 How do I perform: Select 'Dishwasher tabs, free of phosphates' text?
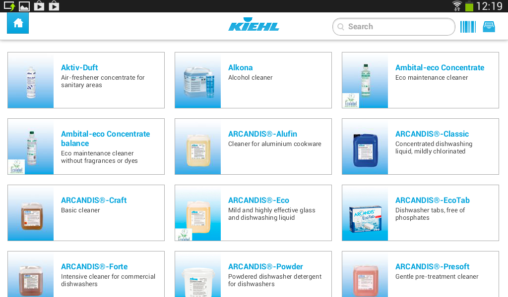pyautogui.click(x=430, y=214)
